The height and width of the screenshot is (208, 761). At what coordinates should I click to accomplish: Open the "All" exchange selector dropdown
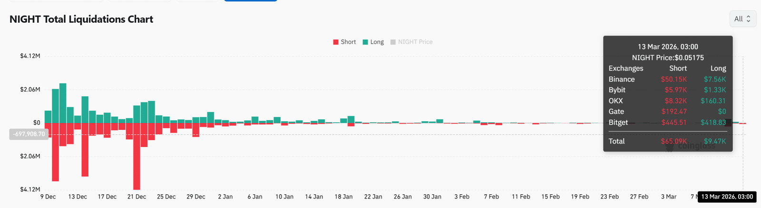742,19
